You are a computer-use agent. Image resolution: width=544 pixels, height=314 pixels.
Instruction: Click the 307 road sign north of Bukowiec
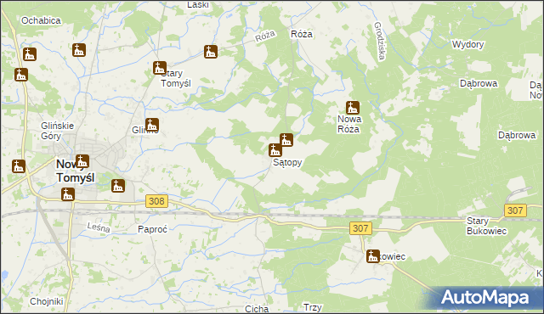(x=360, y=228)
